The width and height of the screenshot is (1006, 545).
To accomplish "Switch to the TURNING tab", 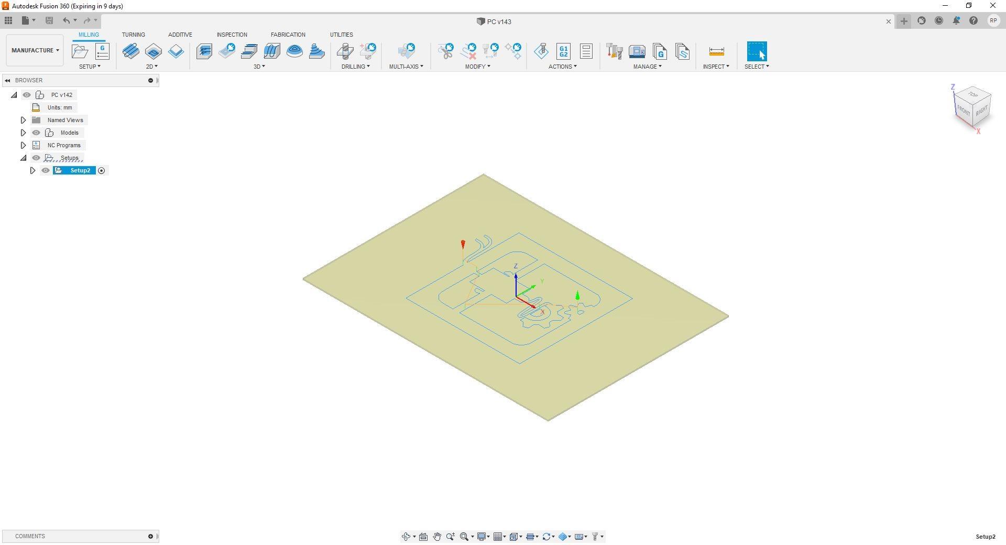I will pyautogui.click(x=134, y=35).
